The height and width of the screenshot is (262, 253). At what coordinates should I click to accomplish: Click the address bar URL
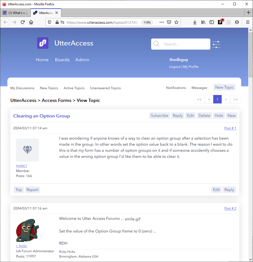pyautogui.click(x=102, y=22)
